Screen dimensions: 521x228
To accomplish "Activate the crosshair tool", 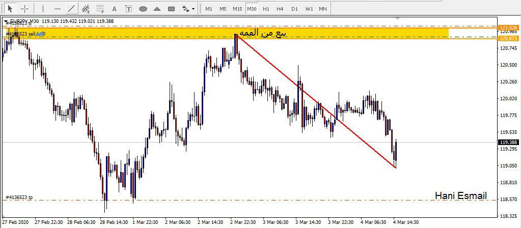I will pyautogui.click(x=24, y=9).
